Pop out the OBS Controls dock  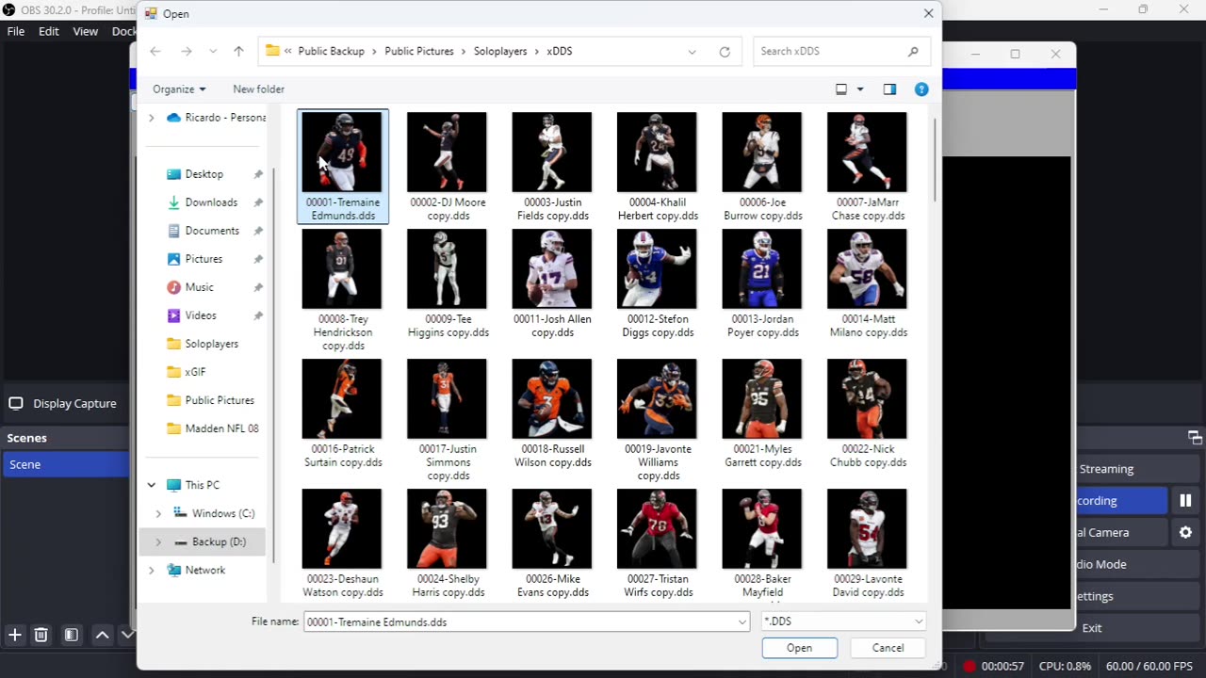(x=1195, y=438)
